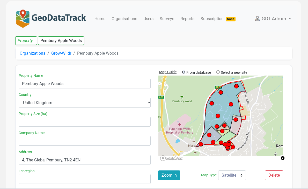The width and height of the screenshot is (308, 189).
Task: Click the A21 road shield on the map
Action: [161, 97]
